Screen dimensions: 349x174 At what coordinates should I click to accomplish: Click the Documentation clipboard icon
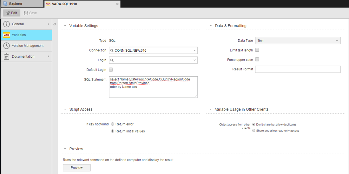click(7, 56)
